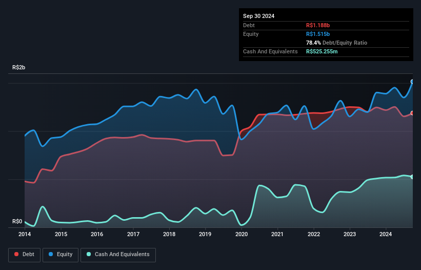Image resolution: width=421 pixels, height=270 pixels.
Task: Click the 78.4% Debt/Equity Ratio text
Action: point(336,43)
